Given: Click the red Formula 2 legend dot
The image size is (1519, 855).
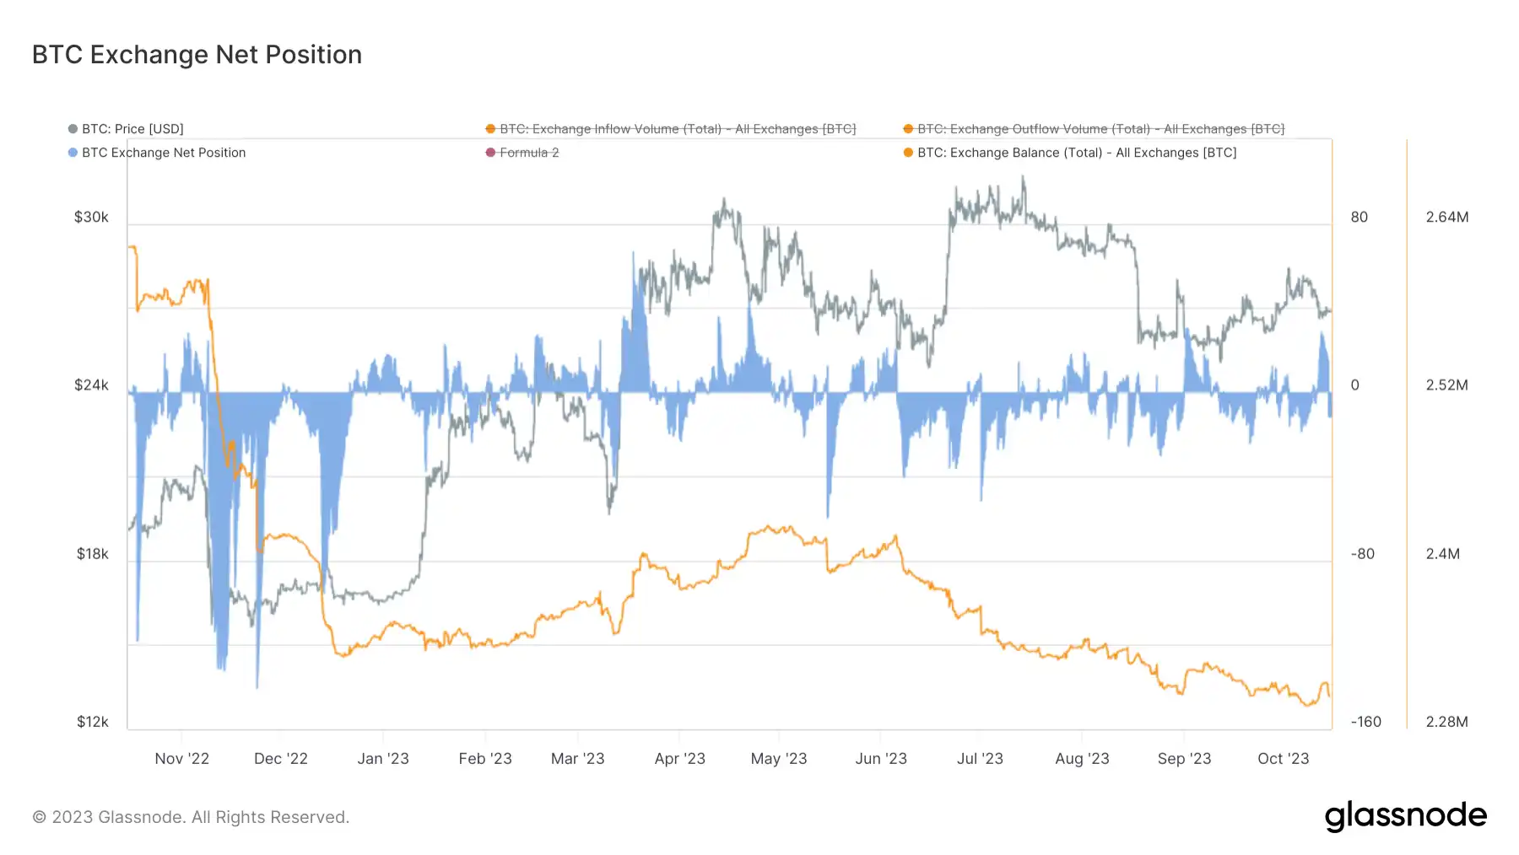Looking at the screenshot, I should click(x=490, y=153).
